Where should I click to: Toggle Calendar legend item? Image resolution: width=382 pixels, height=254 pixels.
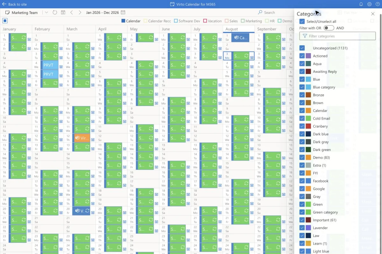point(131,21)
